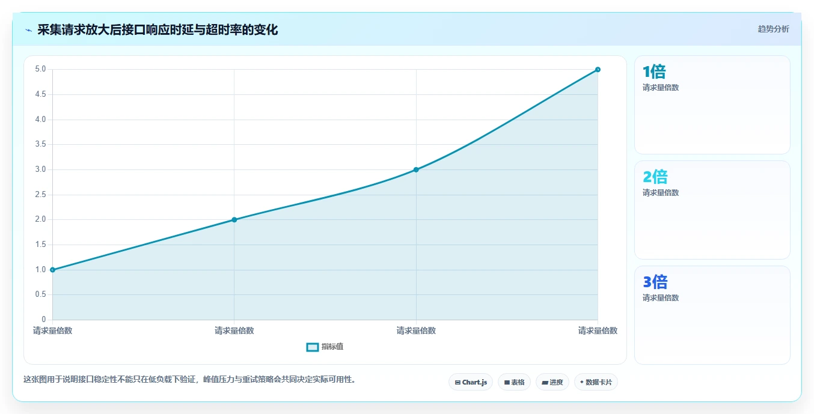Viewport: 814px width, 414px height.
Task: Click the 请求量倍数 caption under 1倍
Action: click(661, 88)
